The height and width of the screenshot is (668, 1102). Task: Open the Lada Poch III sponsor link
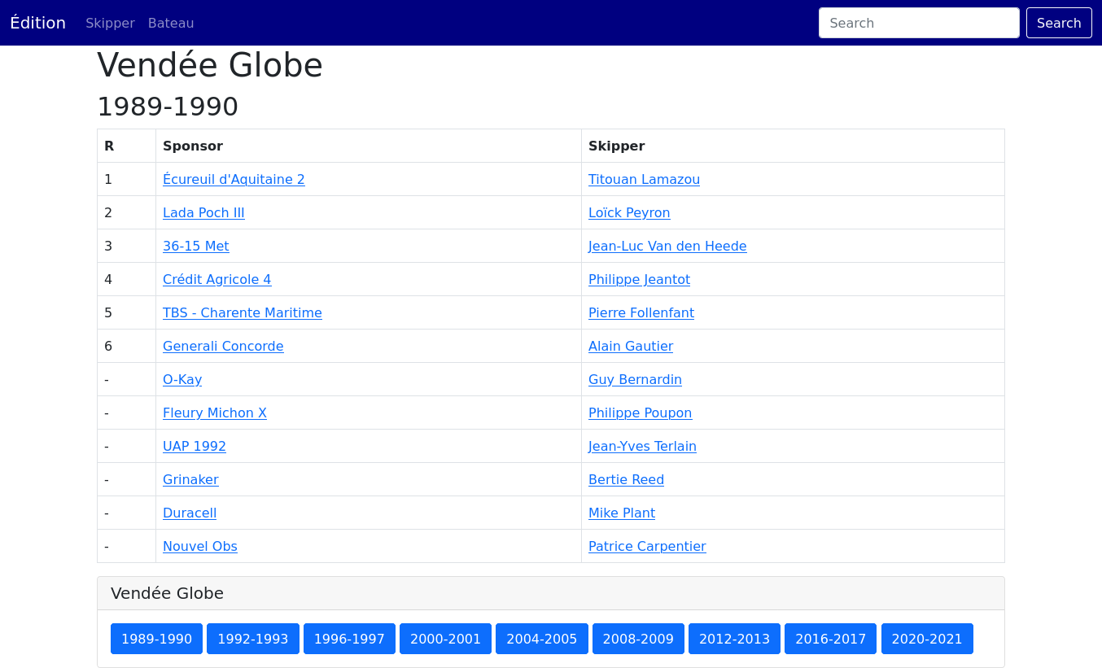click(203, 212)
